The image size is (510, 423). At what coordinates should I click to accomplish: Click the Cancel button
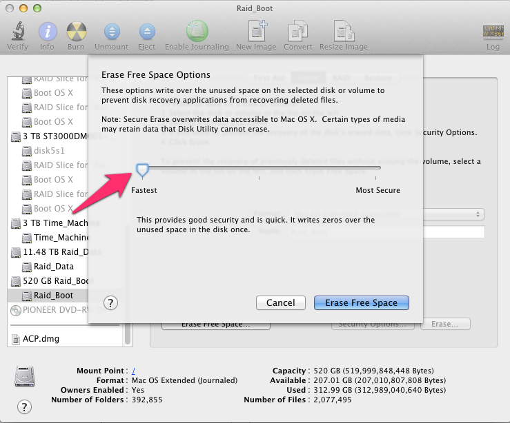[x=281, y=303]
